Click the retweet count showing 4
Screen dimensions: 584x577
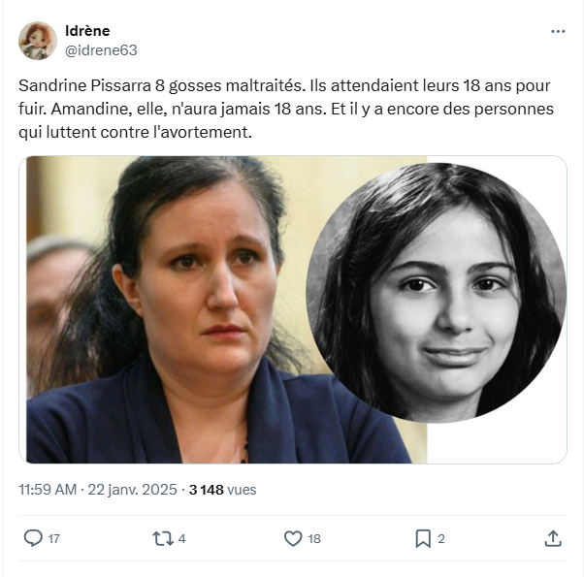click(181, 538)
